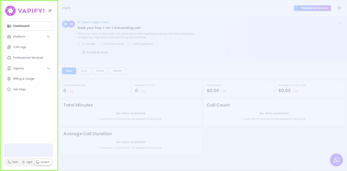
Task: Open the chat support bubble
Action: [x=336, y=160]
